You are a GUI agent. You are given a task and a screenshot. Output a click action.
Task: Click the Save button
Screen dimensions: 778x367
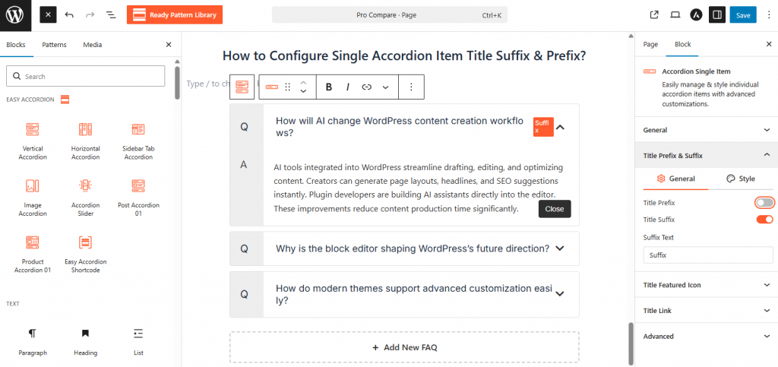(x=742, y=14)
